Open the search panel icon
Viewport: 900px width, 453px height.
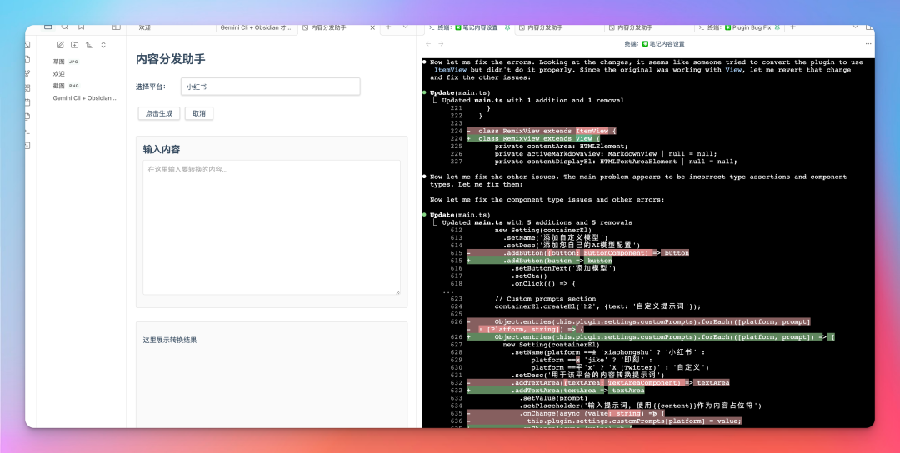pos(65,27)
